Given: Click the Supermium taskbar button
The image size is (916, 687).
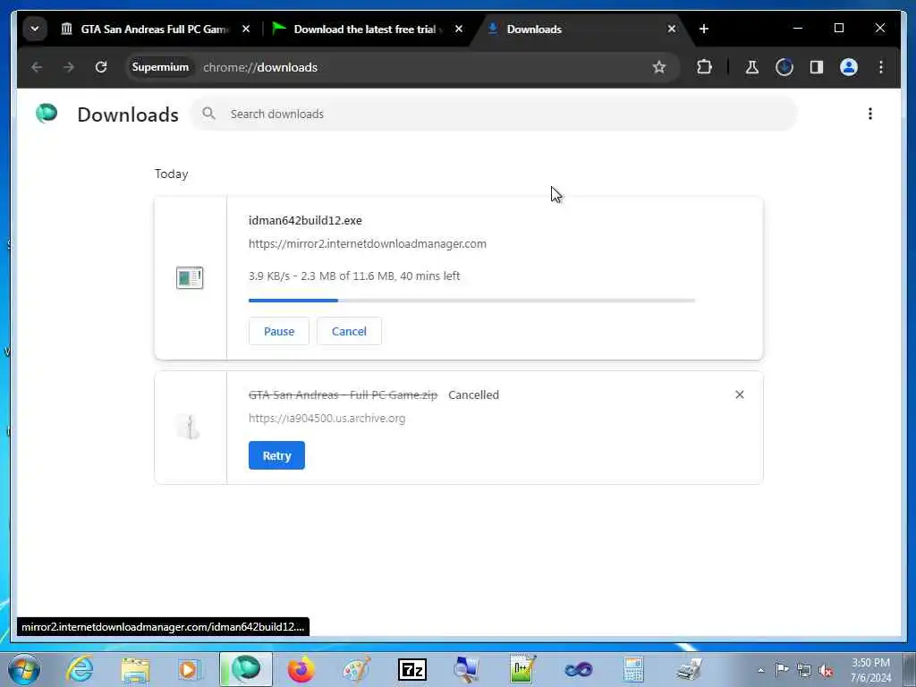Looking at the screenshot, I should tap(246, 669).
